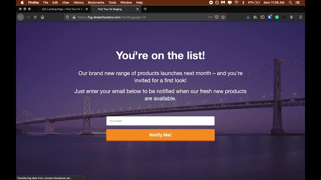The height and width of the screenshot is (180, 321).
Task: Open the battery status at 97%
Action: pos(254,2)
